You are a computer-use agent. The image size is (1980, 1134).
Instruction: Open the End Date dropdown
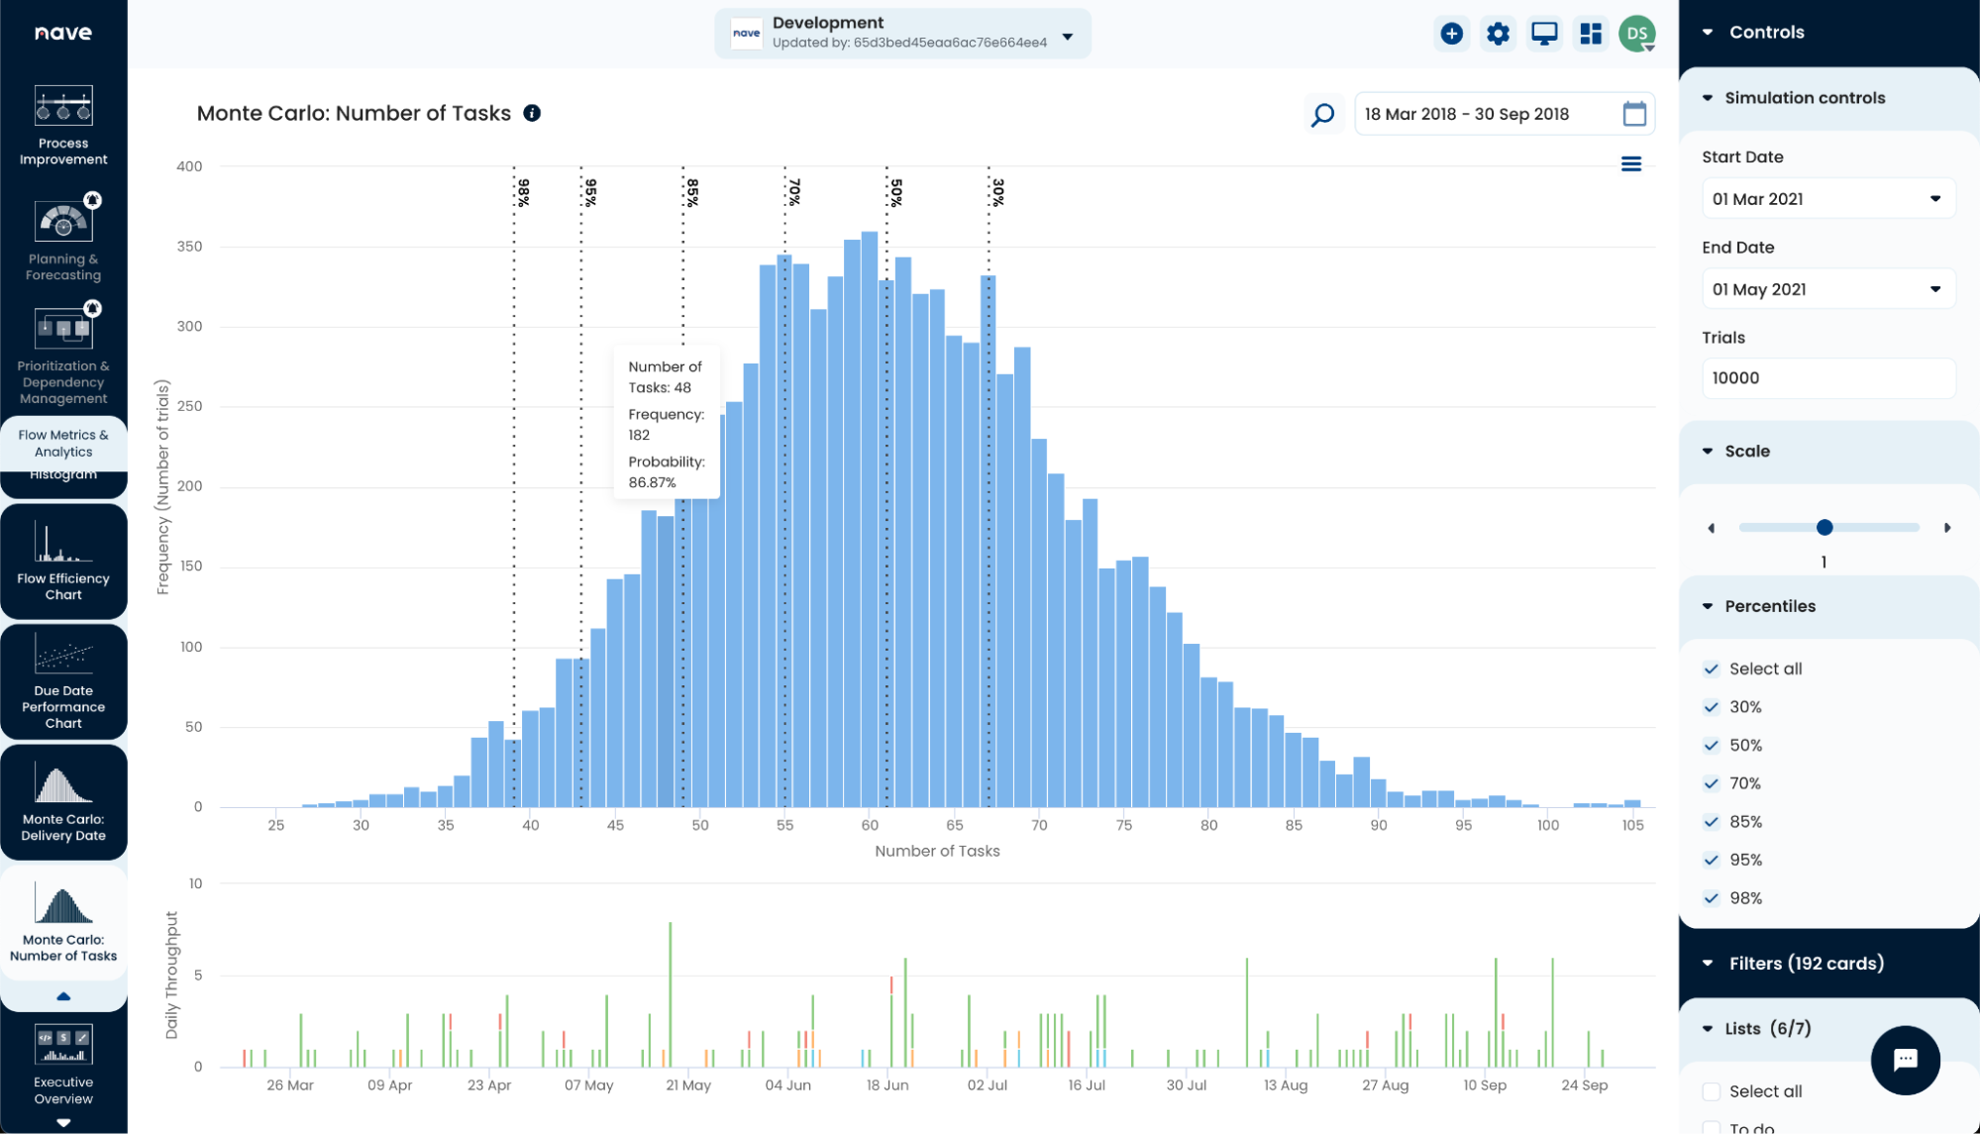click(x=1827, y=289)
